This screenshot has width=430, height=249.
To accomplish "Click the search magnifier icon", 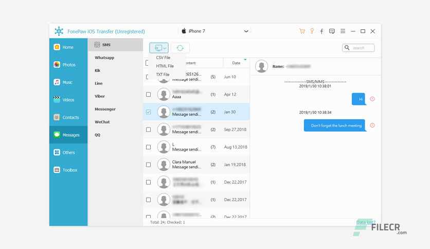I will pyautogui.click(x=347, y=48).
